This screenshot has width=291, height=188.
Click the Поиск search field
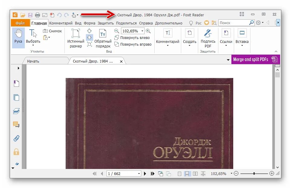(234, 23)
